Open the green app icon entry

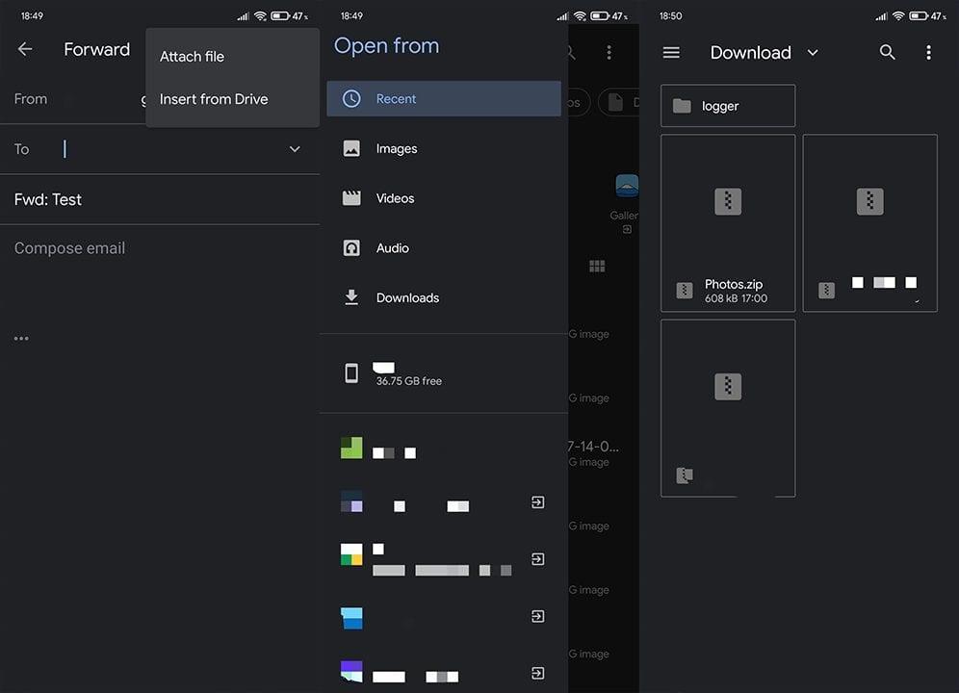pyautogui.click(x=444, y=449)
